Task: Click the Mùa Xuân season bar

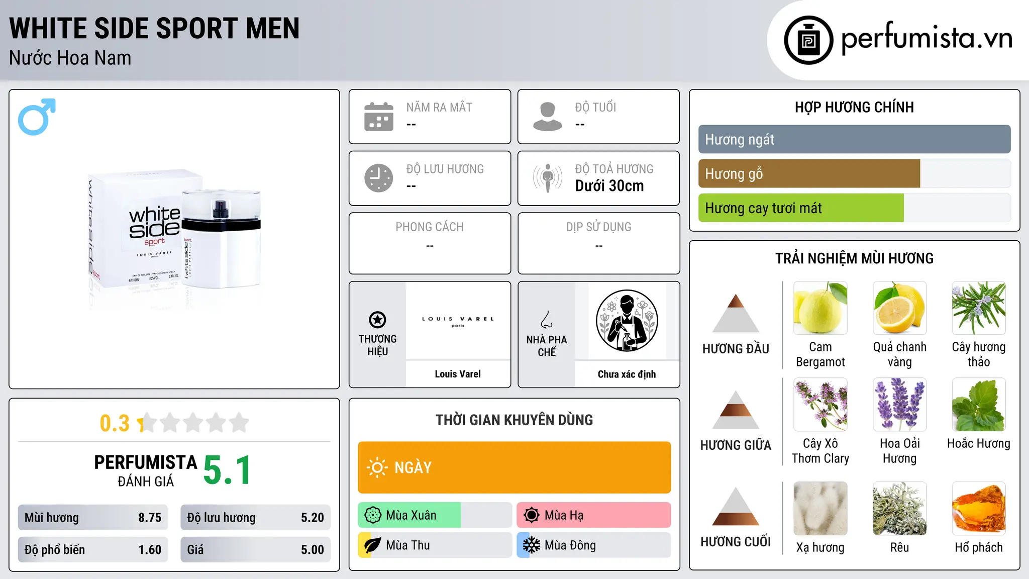Action: coord(435,515)
